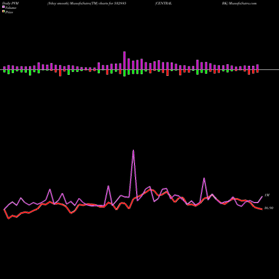Click the '86.90' price line end label
279x279 pixels.
point(269,208)
